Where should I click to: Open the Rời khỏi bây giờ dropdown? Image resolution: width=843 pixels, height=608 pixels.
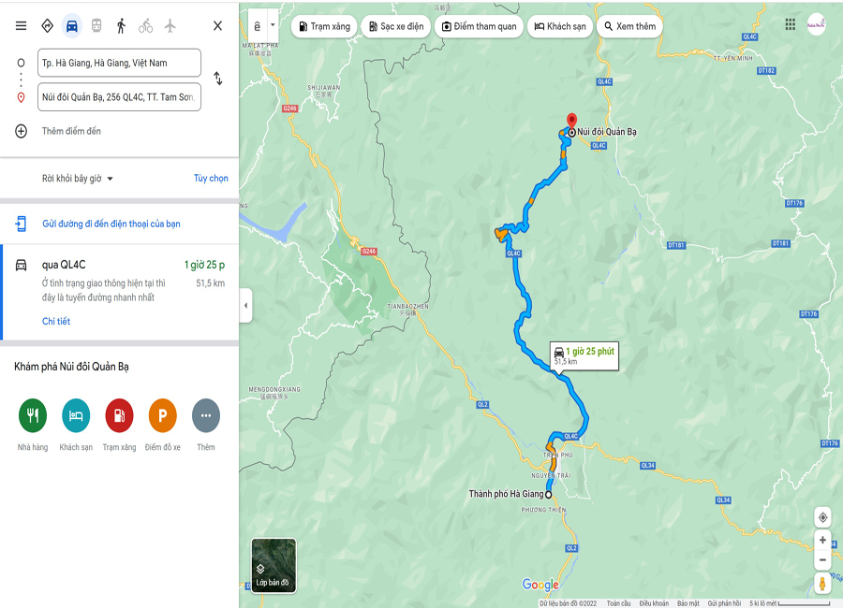[x=78, y=179]
